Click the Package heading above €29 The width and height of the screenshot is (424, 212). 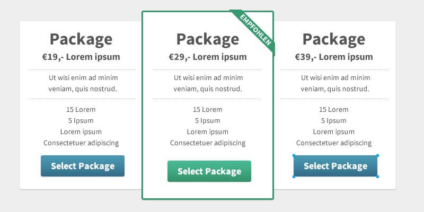[x=208, y=39]
